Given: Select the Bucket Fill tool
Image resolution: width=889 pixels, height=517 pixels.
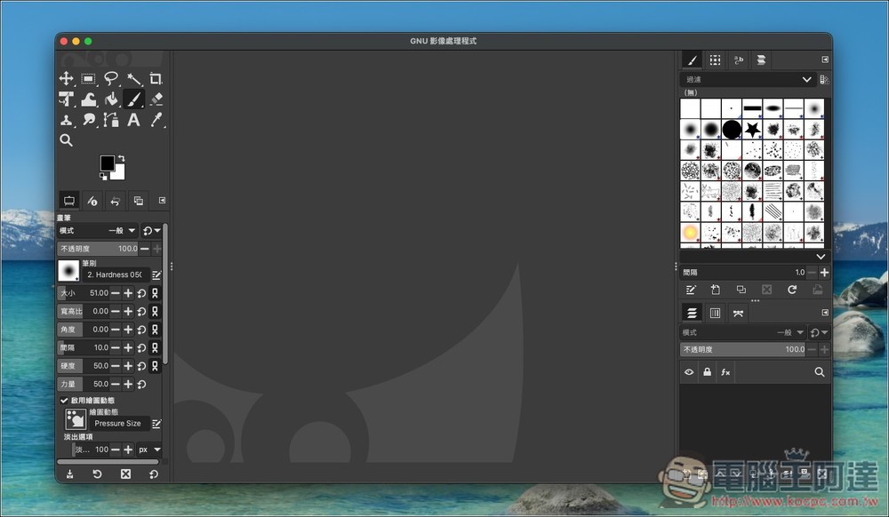Looking at the screenshot, I should pos(111,99).
